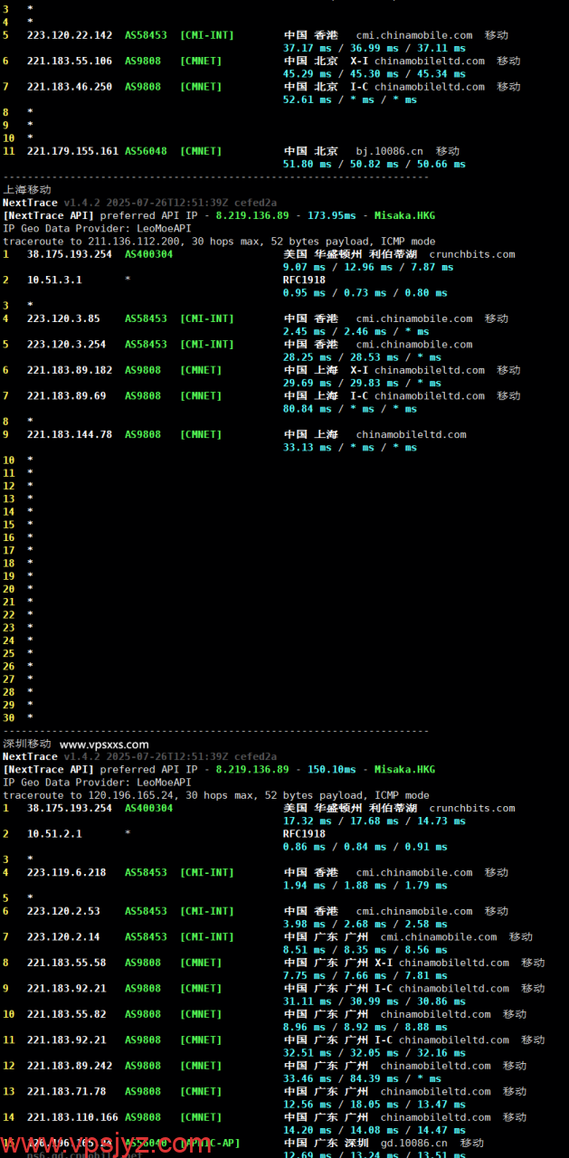Select the private IP 10.51.2.1

tap(54, 834)
